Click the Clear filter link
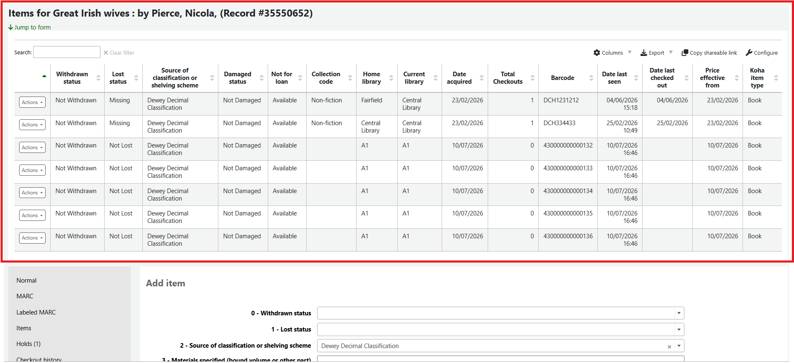 click(x=119, y=53)
